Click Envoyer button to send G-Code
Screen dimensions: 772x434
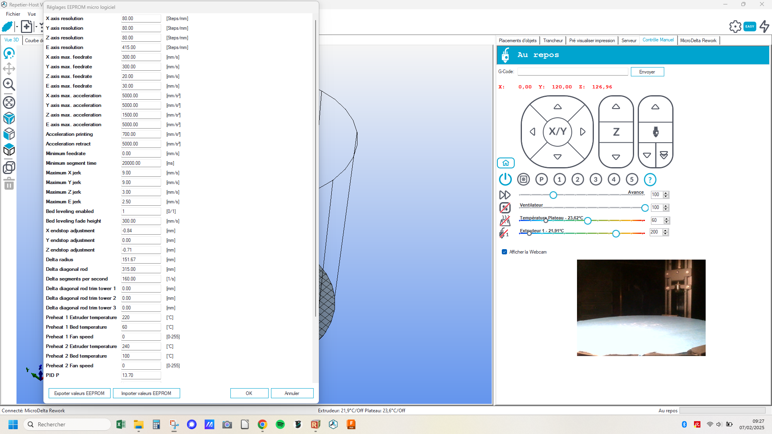(x=647, y=72)
